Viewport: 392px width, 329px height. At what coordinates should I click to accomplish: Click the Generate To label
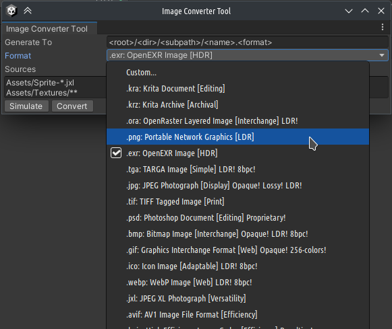[28, 42]
